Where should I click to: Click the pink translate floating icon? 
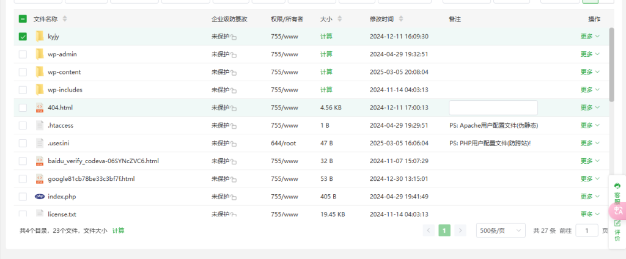coord(617,211)
